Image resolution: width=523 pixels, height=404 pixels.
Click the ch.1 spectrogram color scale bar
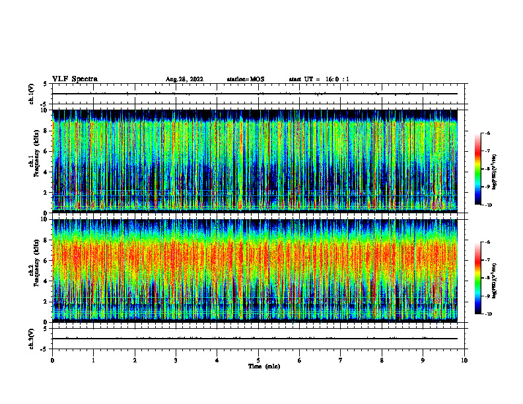coord(477,169)
